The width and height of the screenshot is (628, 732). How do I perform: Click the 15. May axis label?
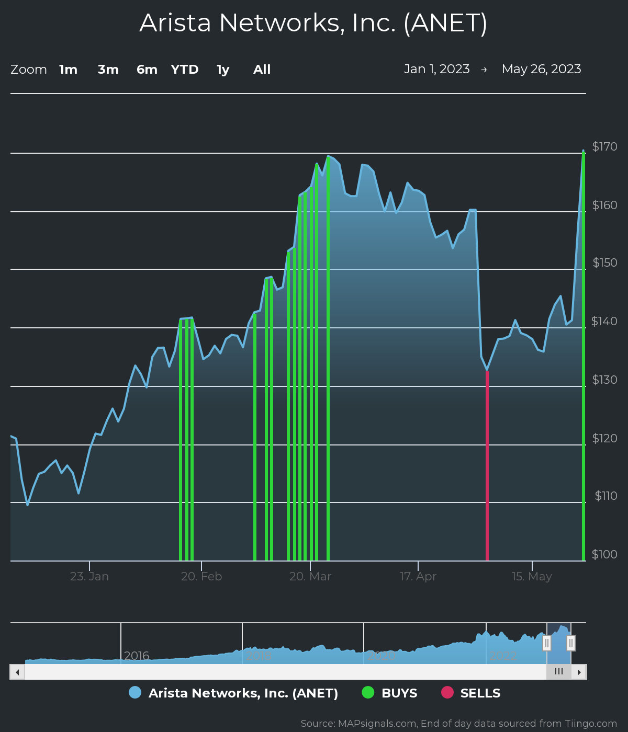click(x=532, y=576)
